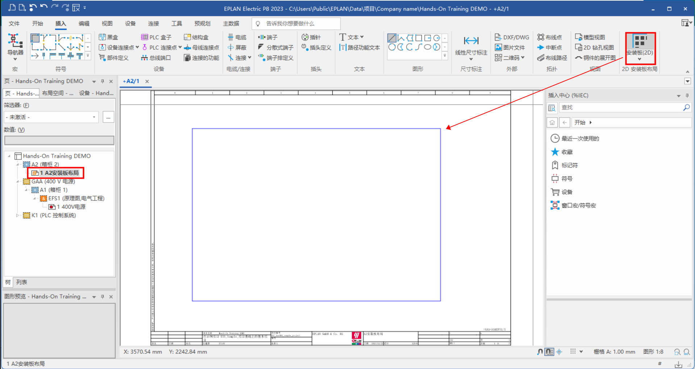Screen dimensions: 695x369
Task: Click the filter ellipsis button
Action: point(108,117)
